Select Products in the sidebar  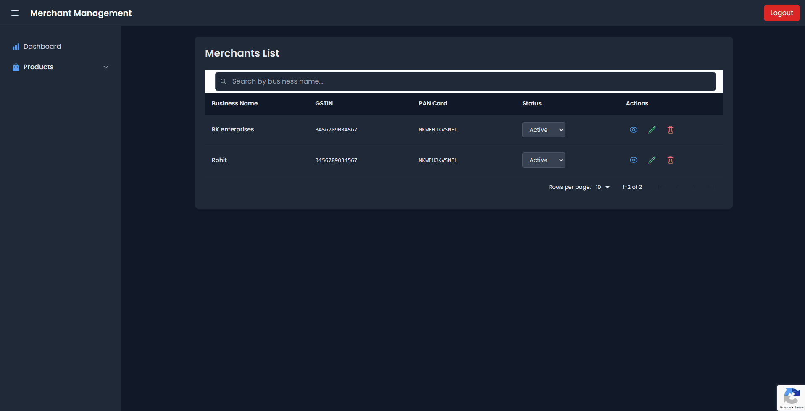[38, 67]
